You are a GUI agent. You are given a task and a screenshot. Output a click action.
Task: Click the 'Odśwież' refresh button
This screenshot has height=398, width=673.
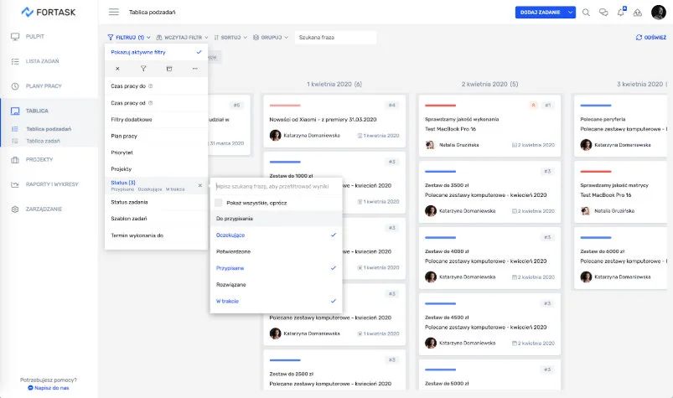click(x=650, y=38)
